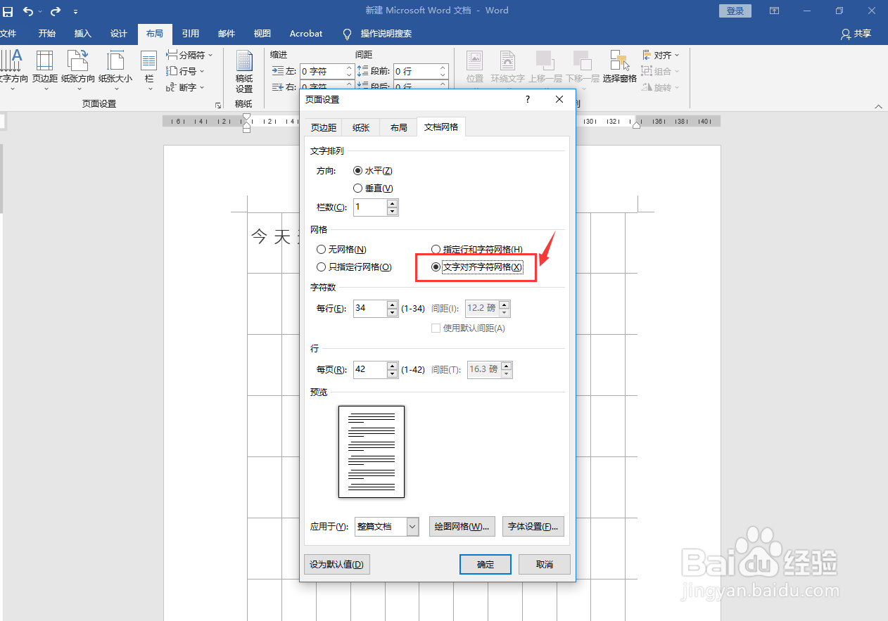The width and height of the screenshot is (888, 621).
Task: Open the 文件 menu tab
Action: pyautogui.click(x=8, y=34)
